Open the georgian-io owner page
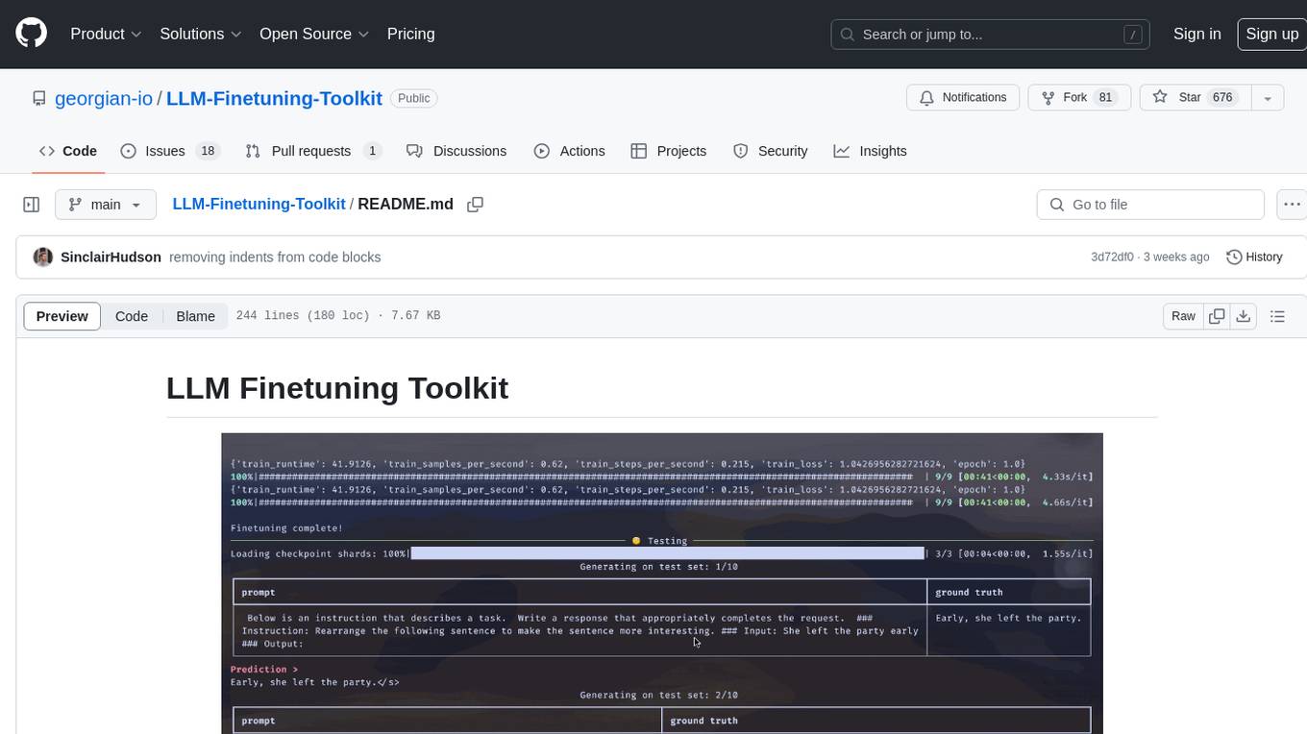This screenshot has width=1307, height=734. [x=103, y=98]
